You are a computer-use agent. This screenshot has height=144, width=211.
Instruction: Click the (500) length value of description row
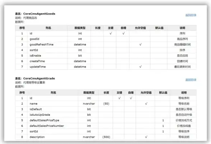pos(106,137)
